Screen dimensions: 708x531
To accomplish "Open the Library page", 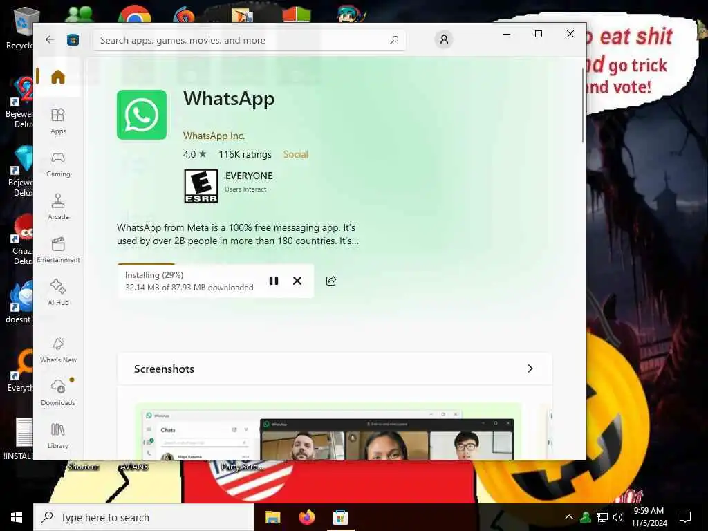I will tap(58, 436).
